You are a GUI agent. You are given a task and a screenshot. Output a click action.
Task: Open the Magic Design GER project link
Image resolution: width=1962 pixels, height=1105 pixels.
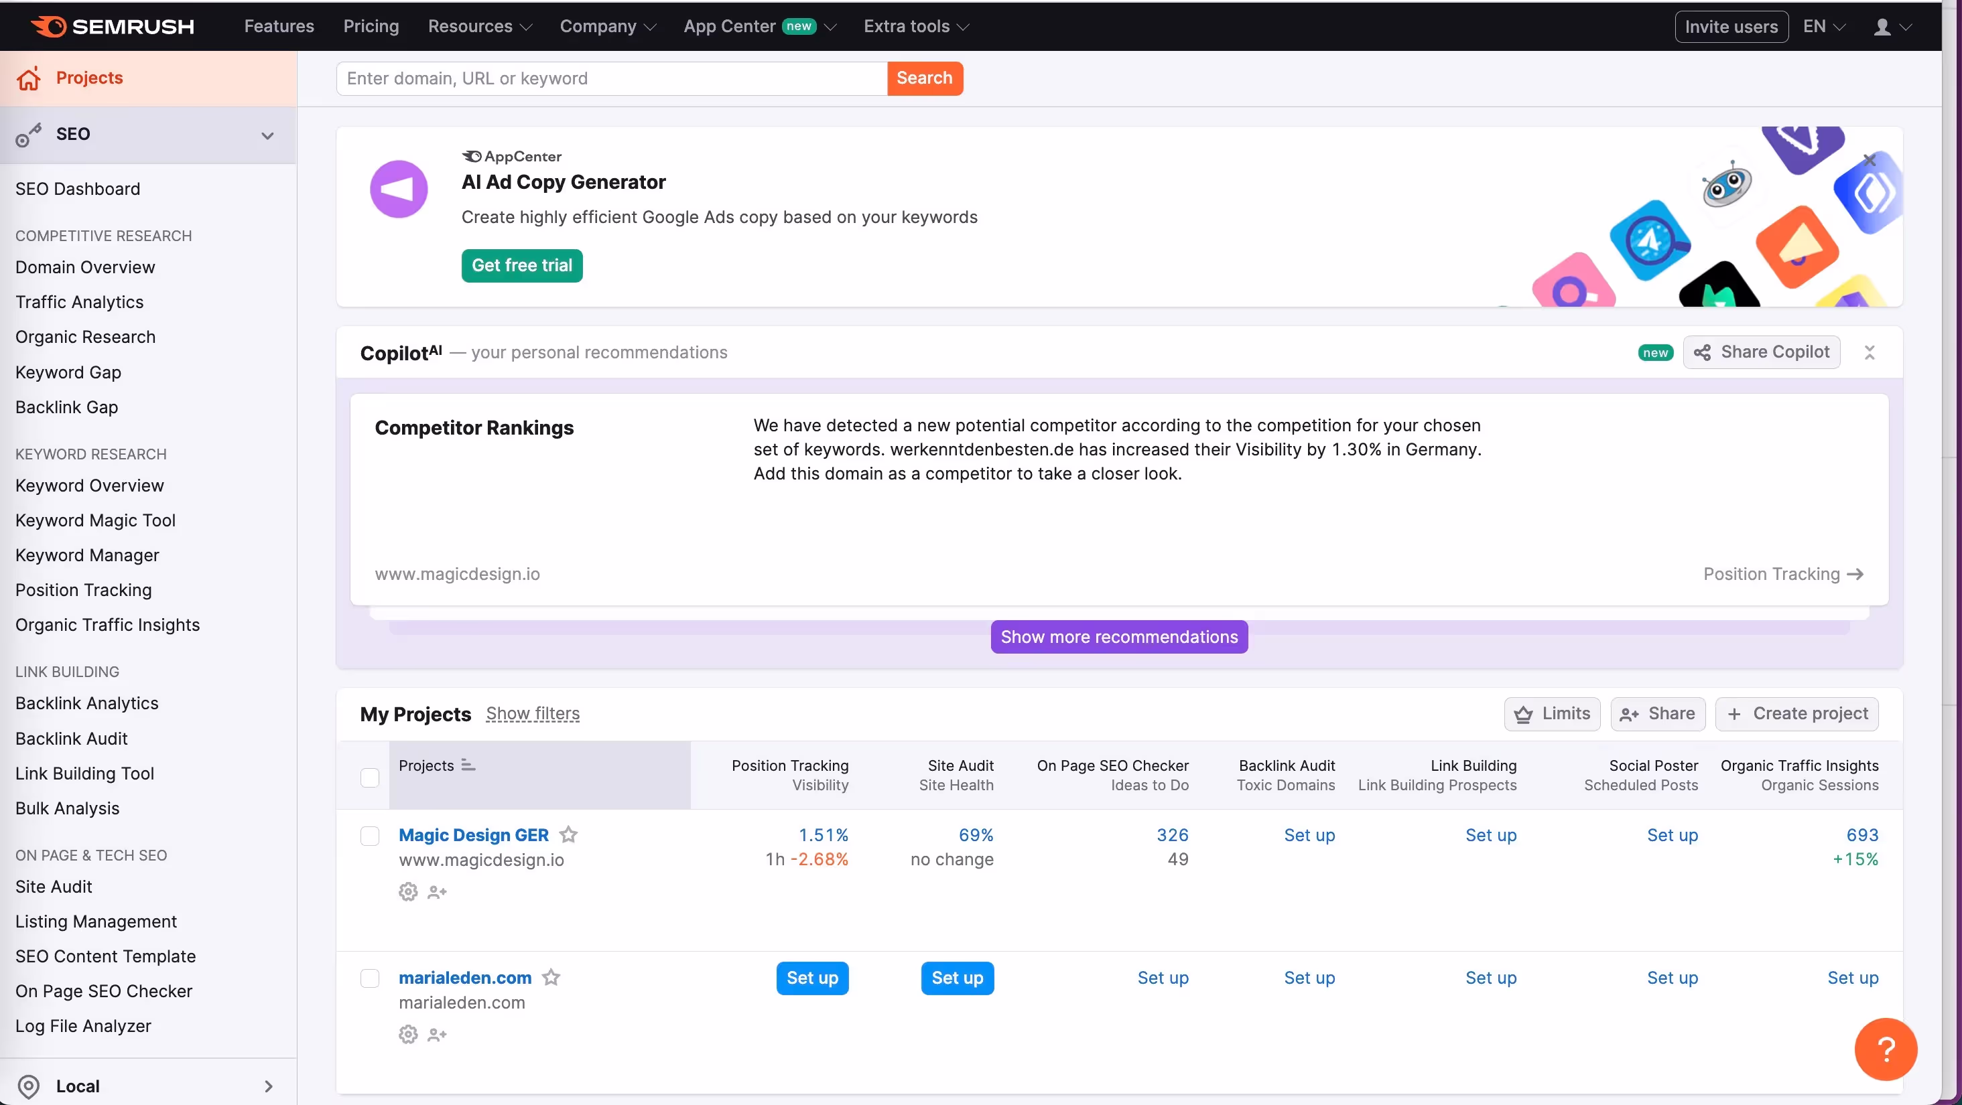474,835
